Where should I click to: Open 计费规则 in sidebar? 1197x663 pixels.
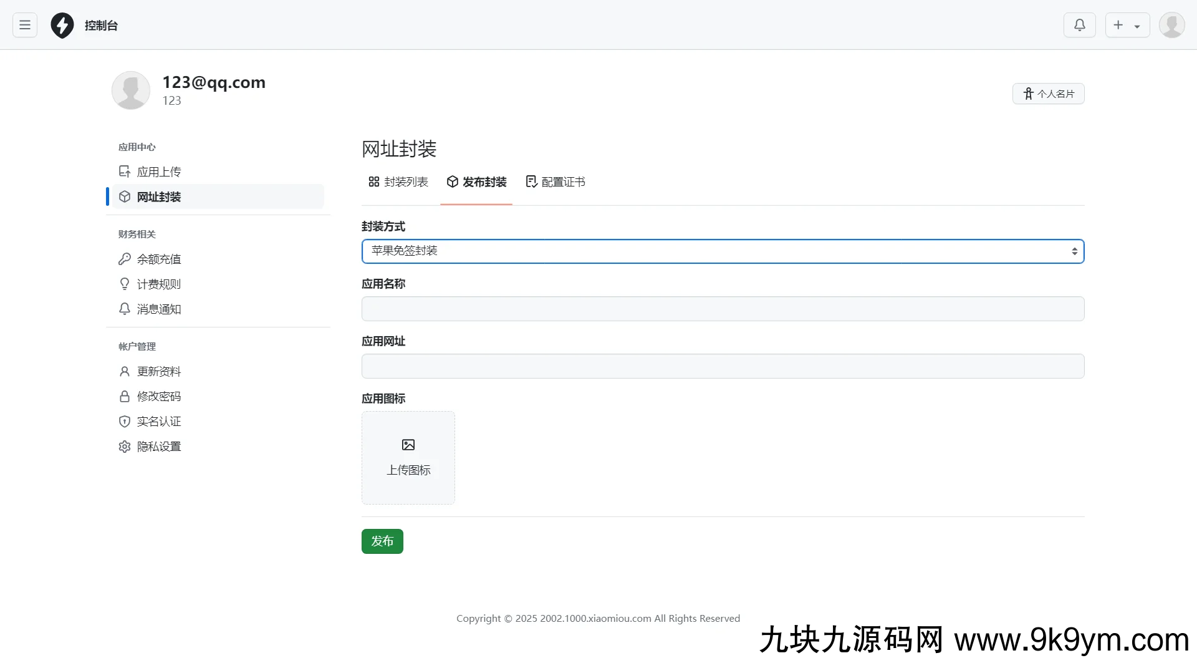click(159, 284)
